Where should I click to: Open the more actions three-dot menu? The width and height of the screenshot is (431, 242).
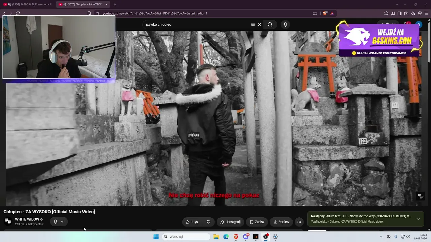coord(299,222)
